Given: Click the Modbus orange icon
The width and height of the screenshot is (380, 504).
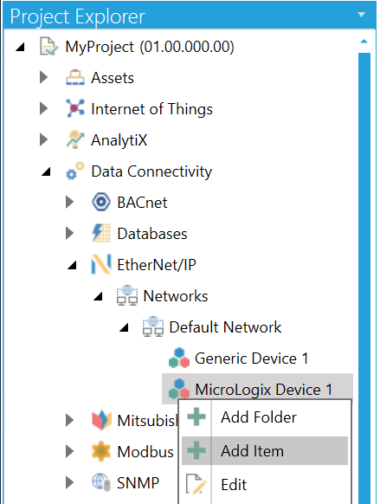Looking at the screenshot, I should click(x=101, y=451).
